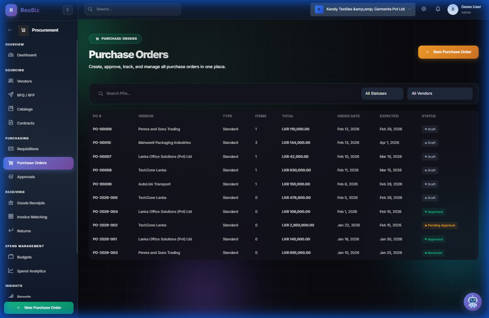The height and width of the screenshot is (318, 489).
Task: Click the Spend Analytics chart icon
Action: (10, 271)
